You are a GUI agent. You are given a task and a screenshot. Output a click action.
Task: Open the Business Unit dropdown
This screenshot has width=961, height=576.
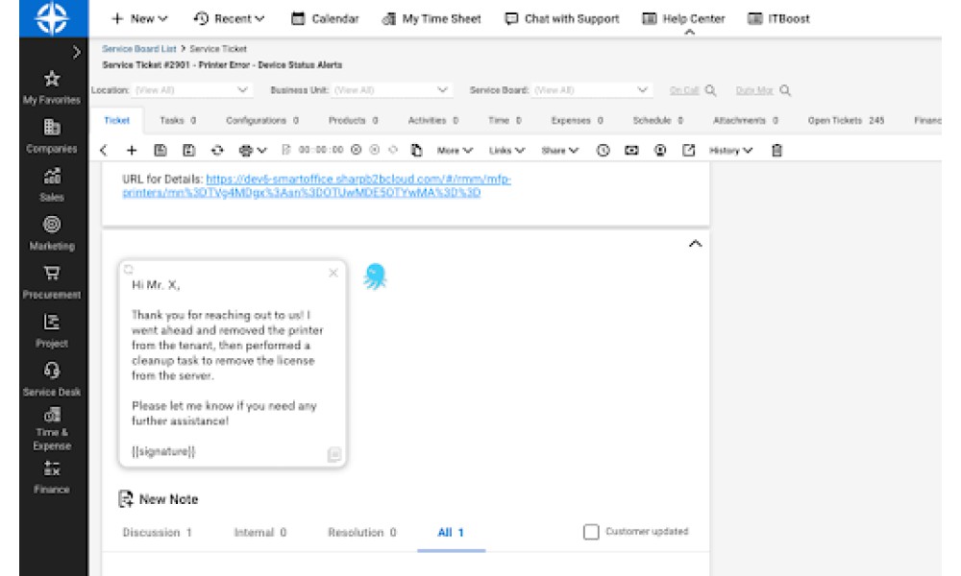coord(391,90)
